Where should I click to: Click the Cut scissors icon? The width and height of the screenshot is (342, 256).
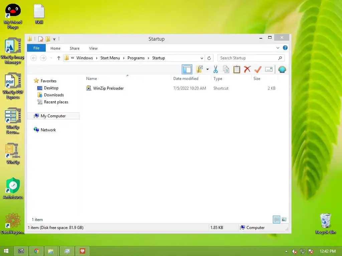pyautogui.click(x=215, y=69)
